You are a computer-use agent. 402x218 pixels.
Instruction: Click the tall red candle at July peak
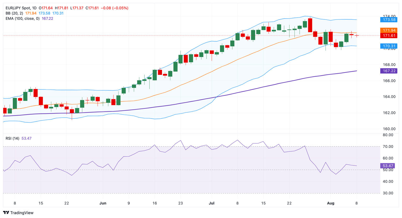click(x=310, y=25)
